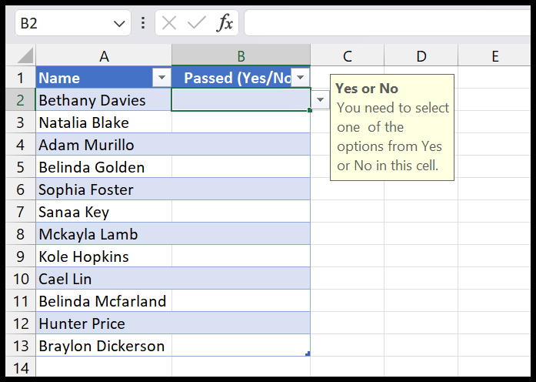Click the table resize handle at bottom corner
This screenshot has width=536, height=382.
pos(308,354)
